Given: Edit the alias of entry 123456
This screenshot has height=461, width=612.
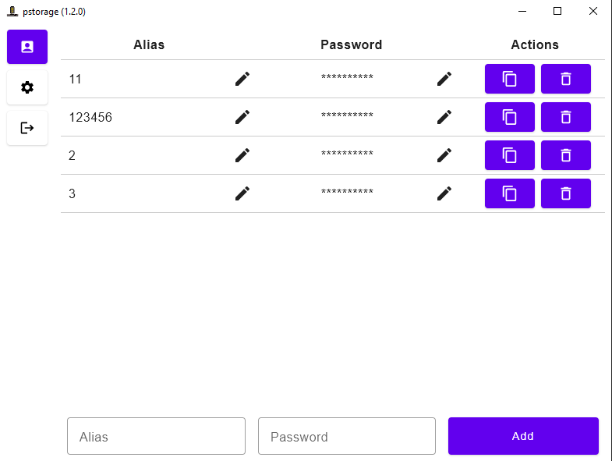Looking at the screenshot, I should tap(242, 117).
